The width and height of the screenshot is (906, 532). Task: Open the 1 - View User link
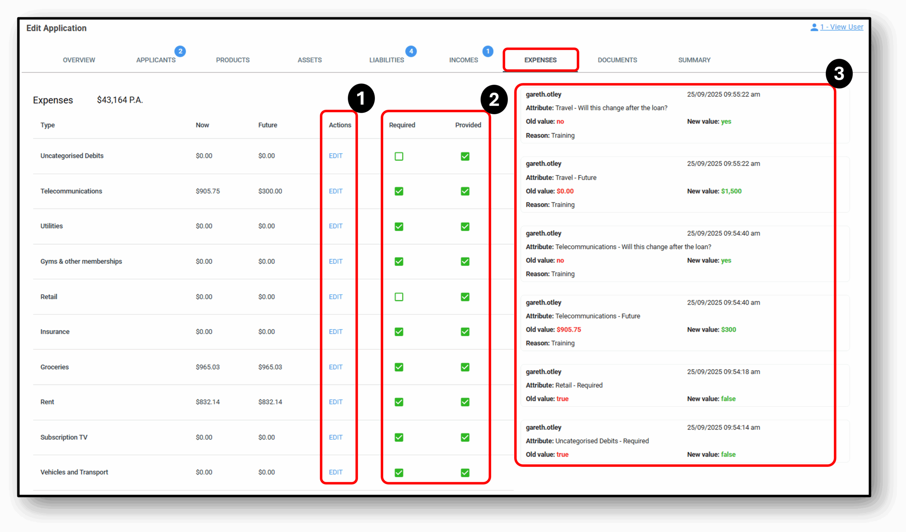pyautogui.click(x=841, y=27)
